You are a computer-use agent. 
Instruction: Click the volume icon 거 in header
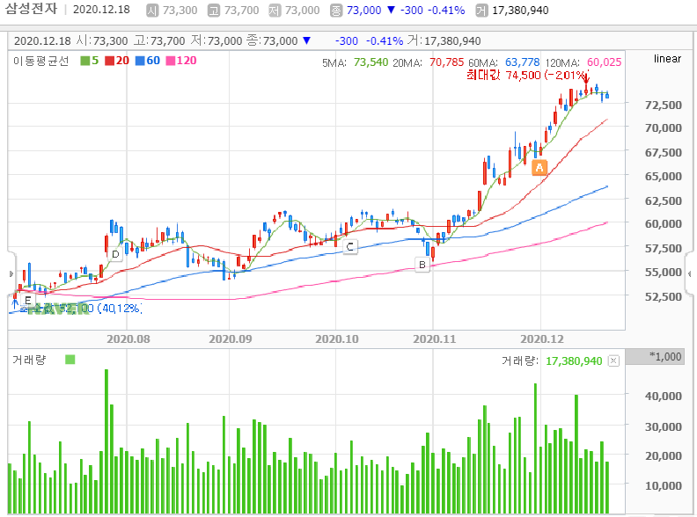(481, 11)
